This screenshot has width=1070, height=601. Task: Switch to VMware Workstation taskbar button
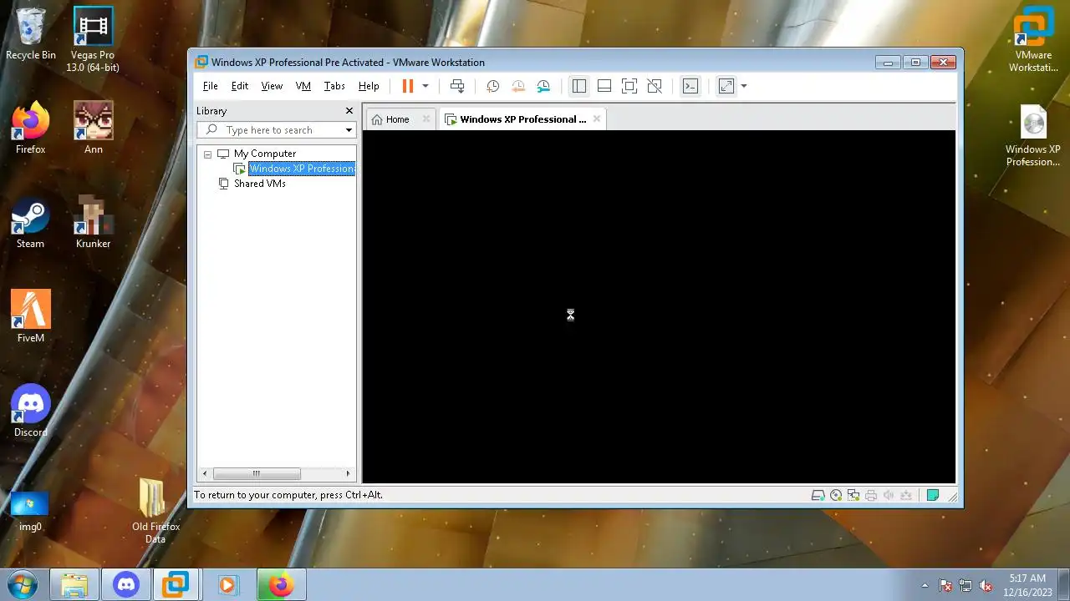(x=176, y=585)
